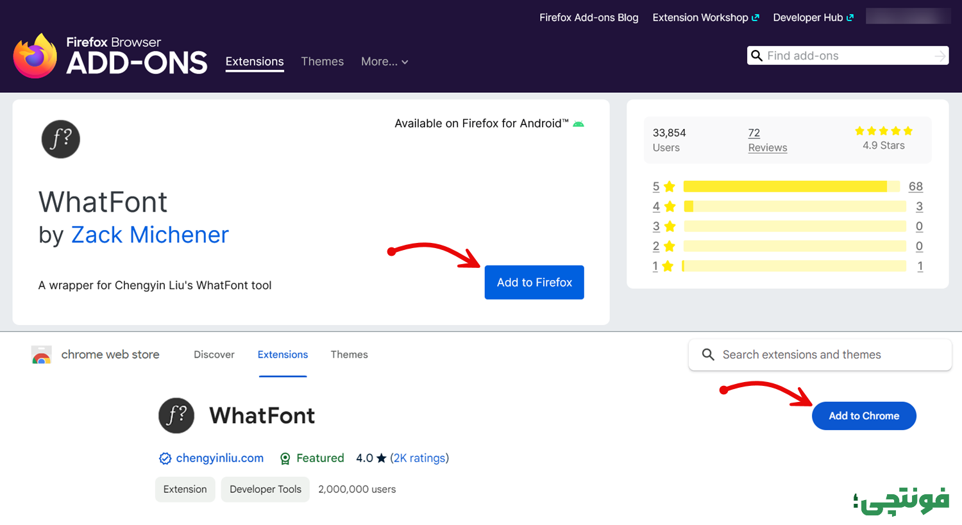The width and height of the screenshot is (962, 525).
Task: Click the Firefox search magnifier icon
Action: (x=757, y=56)
